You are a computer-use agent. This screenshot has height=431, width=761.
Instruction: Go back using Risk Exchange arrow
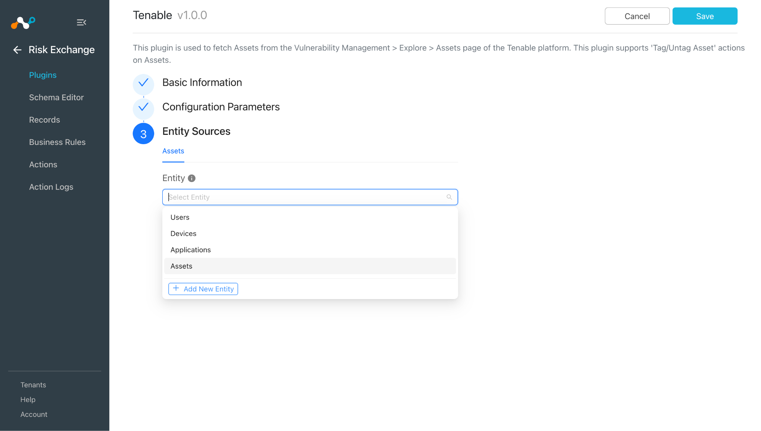point(17,50)
